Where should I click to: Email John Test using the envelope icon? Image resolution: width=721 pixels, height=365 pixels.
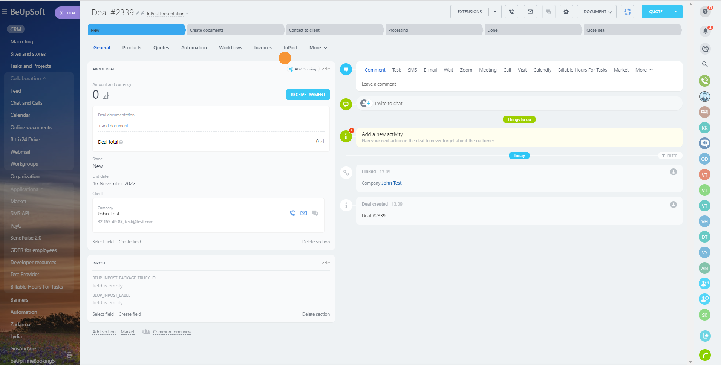coord(304,213)
